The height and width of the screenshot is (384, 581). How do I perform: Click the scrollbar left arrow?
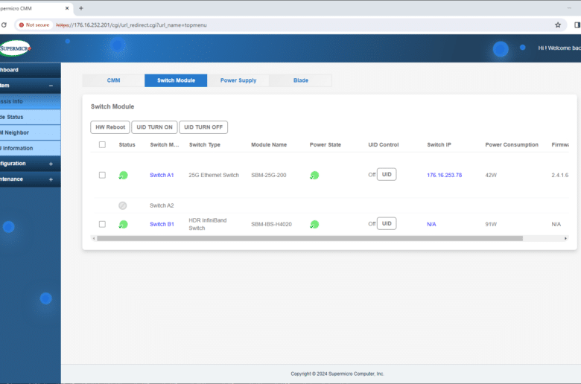pyautogui.click(x=94, y=238)
